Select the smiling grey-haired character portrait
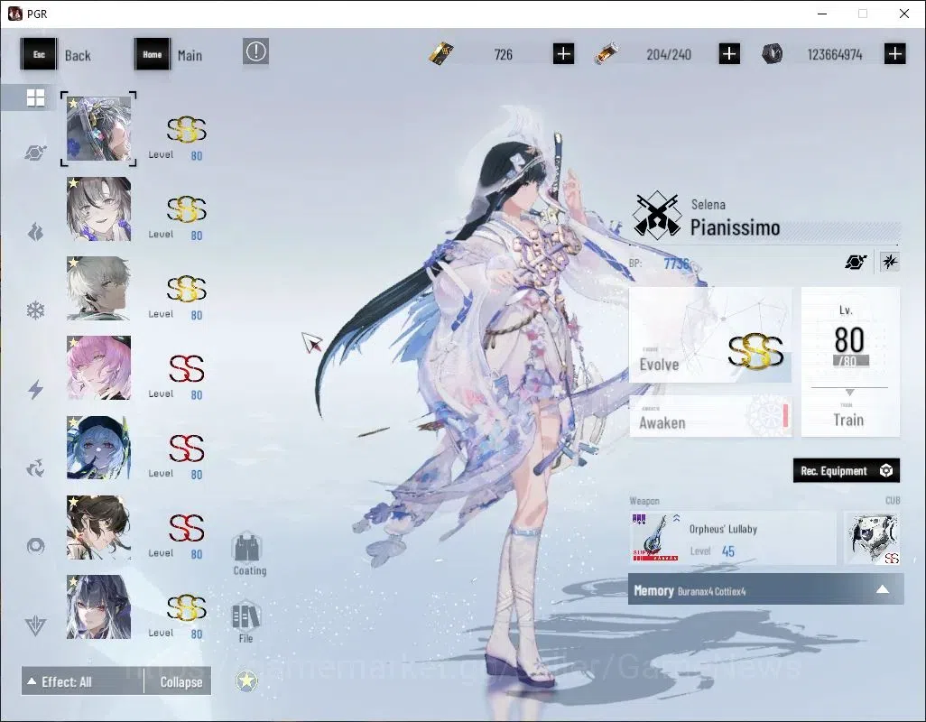Image resolution: width=926 pixels, height=722 pixels. tap(98, 208)
